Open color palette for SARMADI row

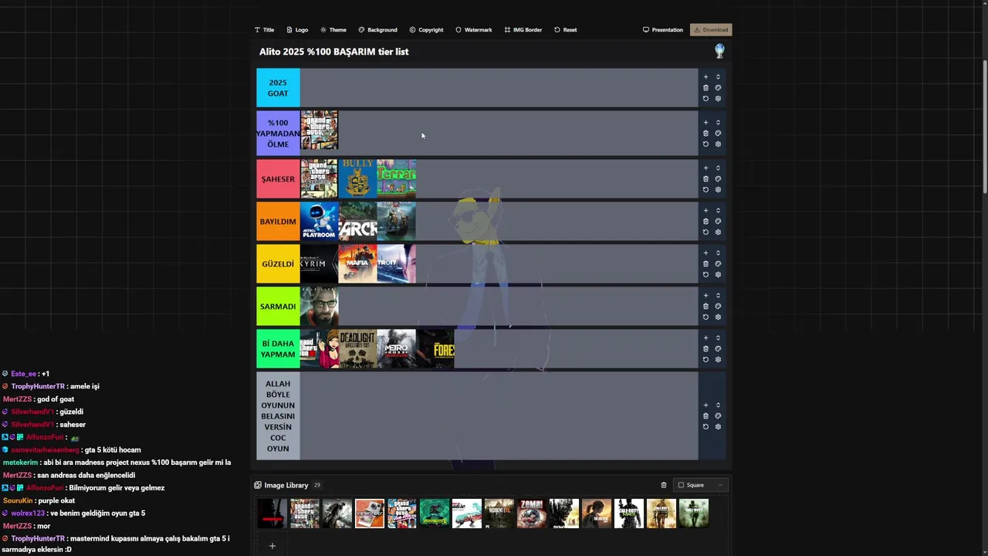click(x=718, y=307)
